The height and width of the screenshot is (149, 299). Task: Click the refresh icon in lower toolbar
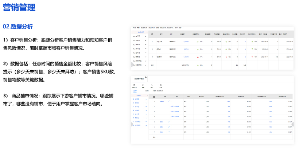click(x=143, y=85)
